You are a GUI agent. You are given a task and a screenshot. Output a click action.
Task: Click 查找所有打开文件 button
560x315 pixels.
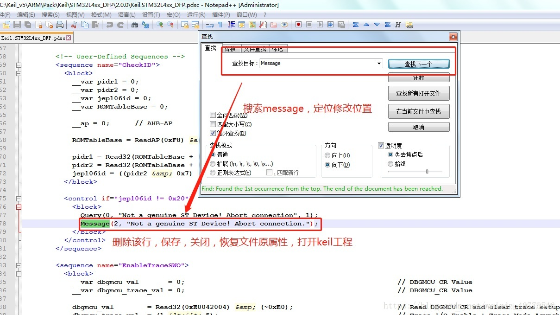coord(419,93)
